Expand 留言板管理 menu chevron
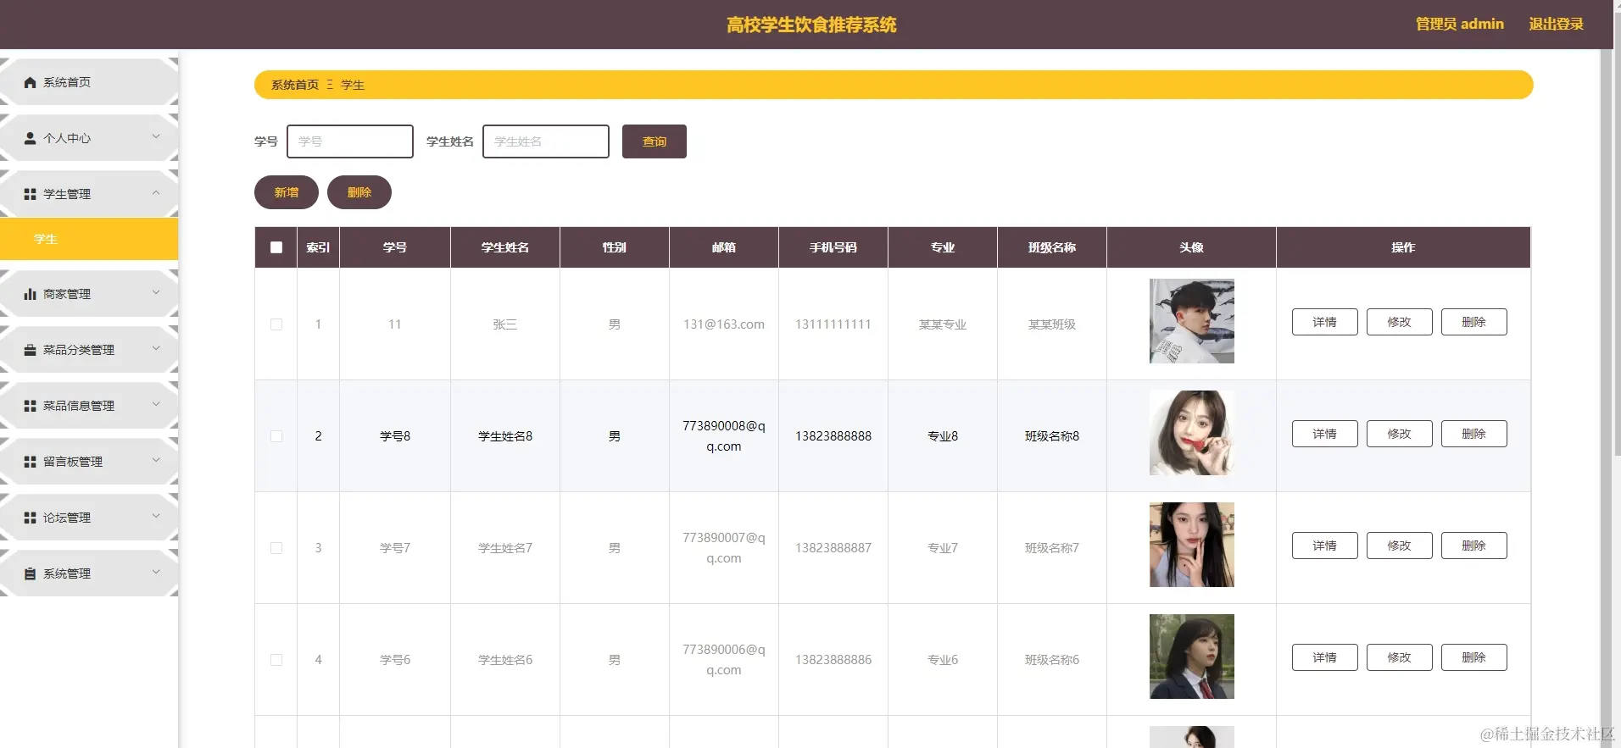The width and height of the screenshot is (1621, 748). [156, 460]
